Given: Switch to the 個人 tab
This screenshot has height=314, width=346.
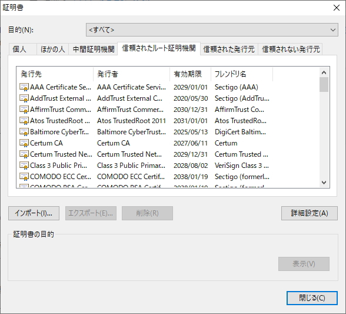Looking at the screenshot, I should (23, 49).
